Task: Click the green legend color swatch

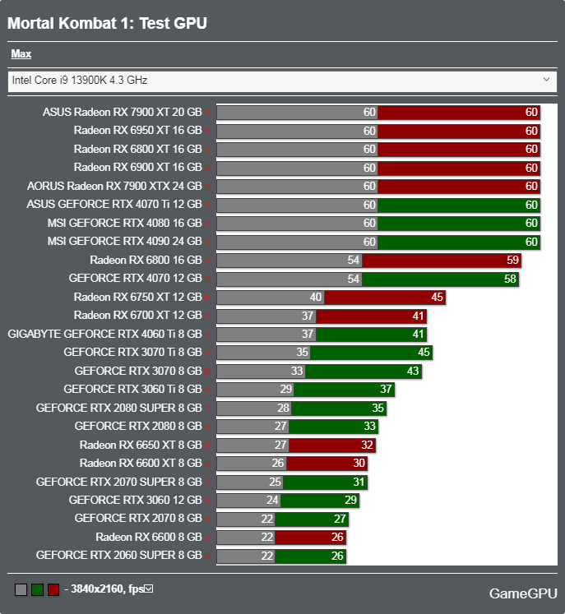Action: tap(37, 589)
